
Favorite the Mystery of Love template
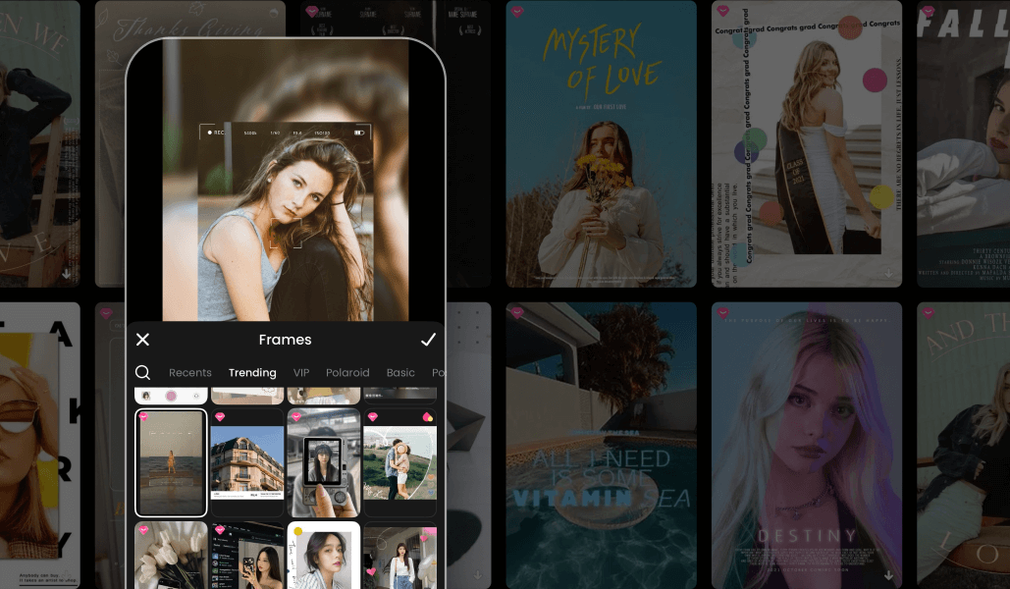(517, 14)
